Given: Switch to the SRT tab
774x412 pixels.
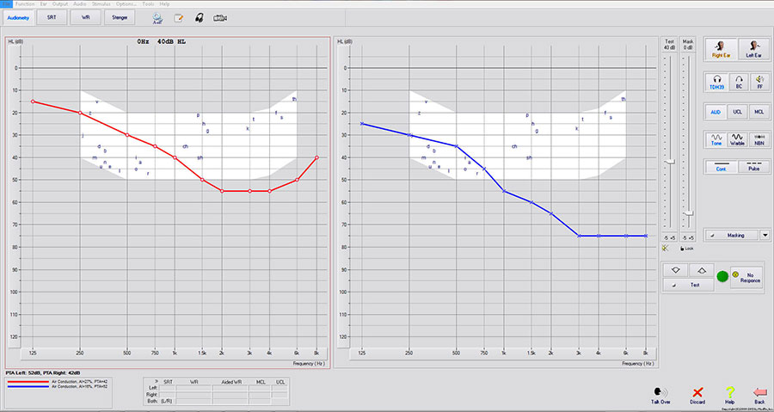Looking at the screenshot, I should [x=52, y=17].
